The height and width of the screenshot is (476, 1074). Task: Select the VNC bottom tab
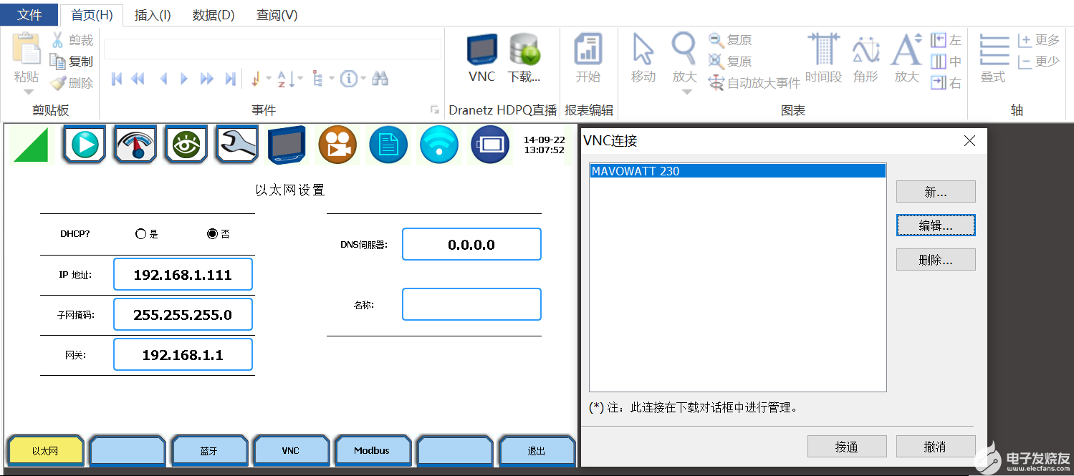pos(291,451)
